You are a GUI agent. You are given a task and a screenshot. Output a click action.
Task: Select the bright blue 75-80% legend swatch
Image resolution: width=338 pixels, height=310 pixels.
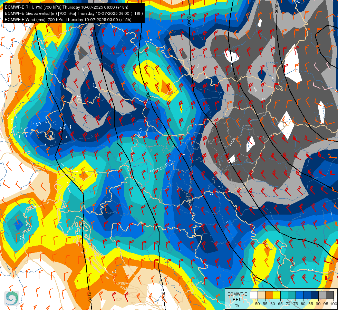tap(299, 295)
